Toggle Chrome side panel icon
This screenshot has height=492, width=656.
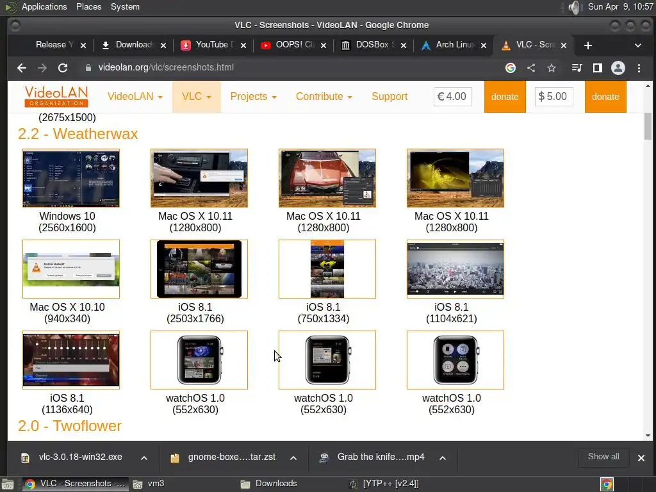tap(598, 68)
